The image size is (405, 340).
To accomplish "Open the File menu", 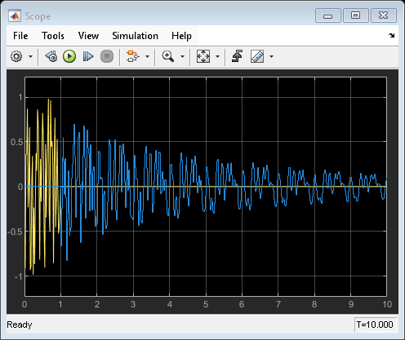I will [20, 36].
